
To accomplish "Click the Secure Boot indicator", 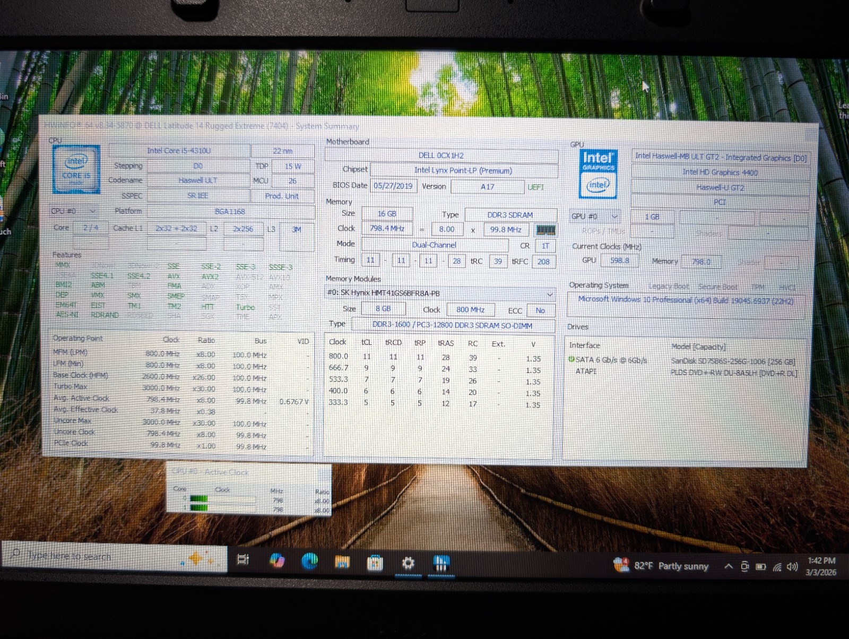I will click(x=717, y=287).
